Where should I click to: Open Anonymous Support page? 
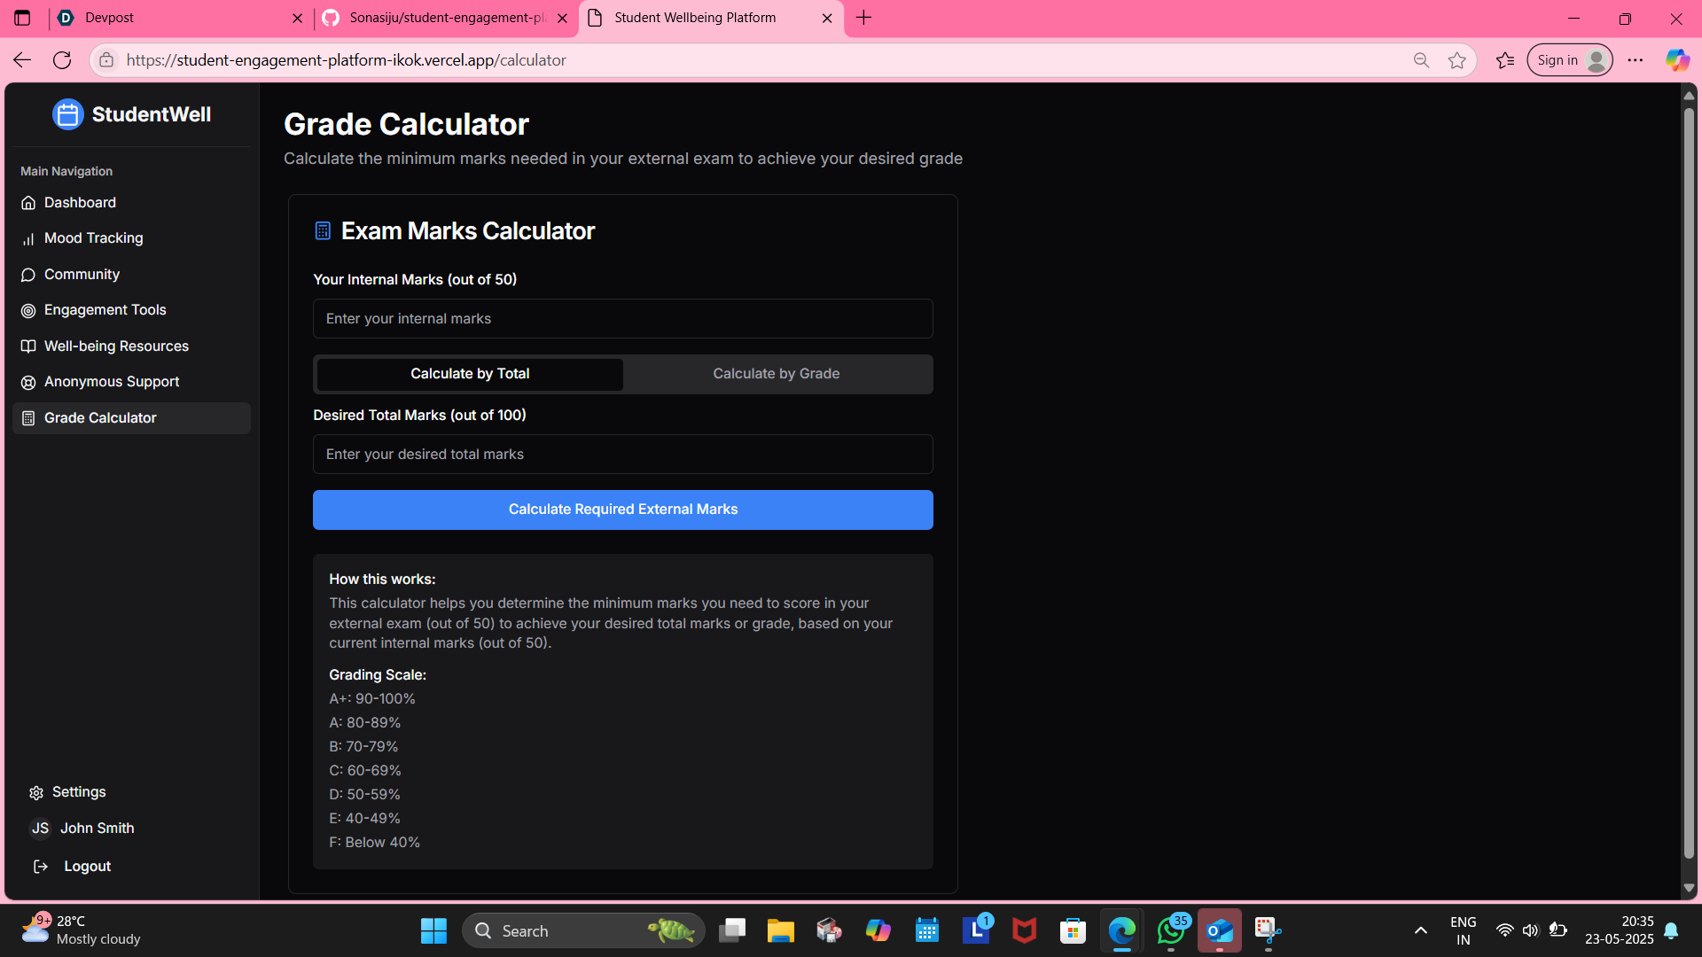112,382
